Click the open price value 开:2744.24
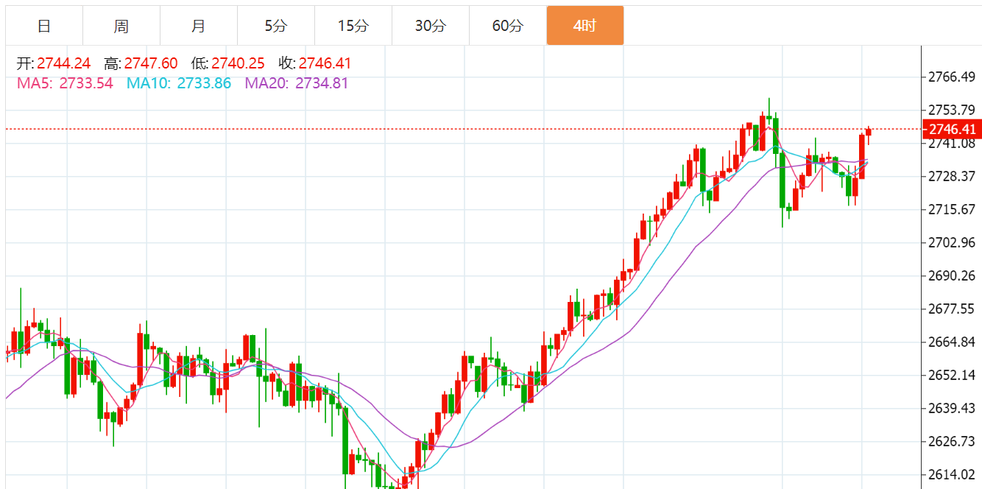Image resolution: width=982 pixels, height=489 pixels. tap(54, 63)
